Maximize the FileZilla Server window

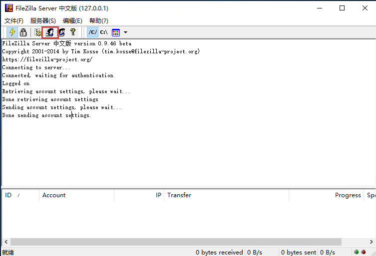342,8
